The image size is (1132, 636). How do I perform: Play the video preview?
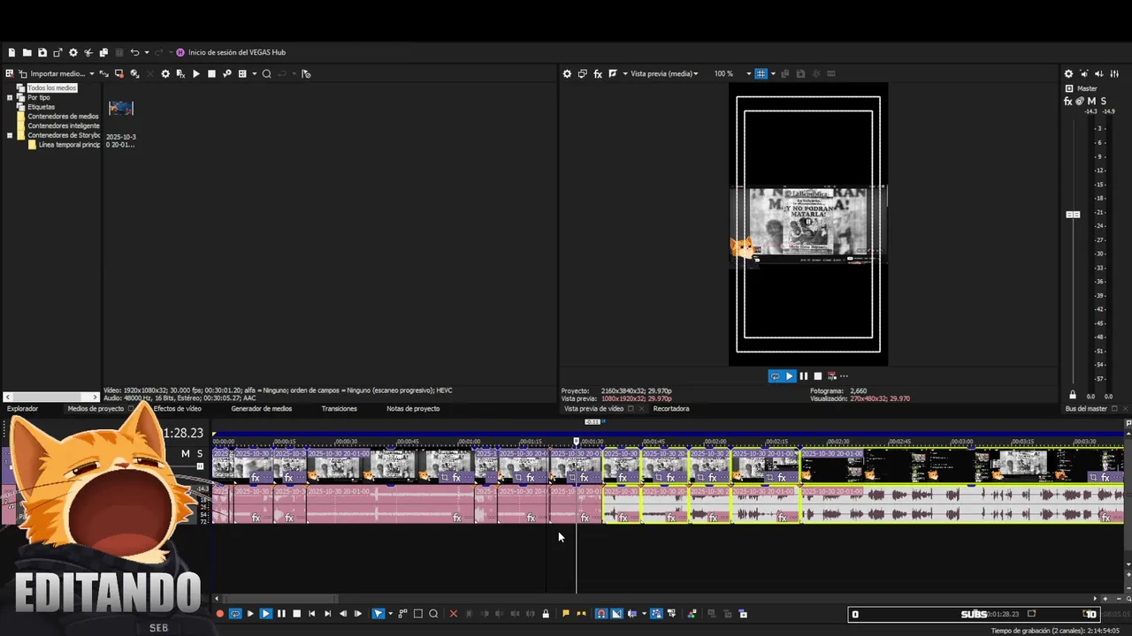(790, 376)
